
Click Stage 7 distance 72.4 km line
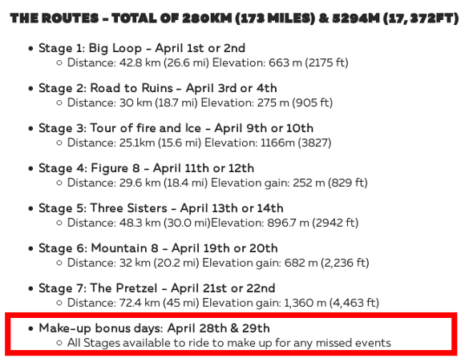(x=223, y=303)
